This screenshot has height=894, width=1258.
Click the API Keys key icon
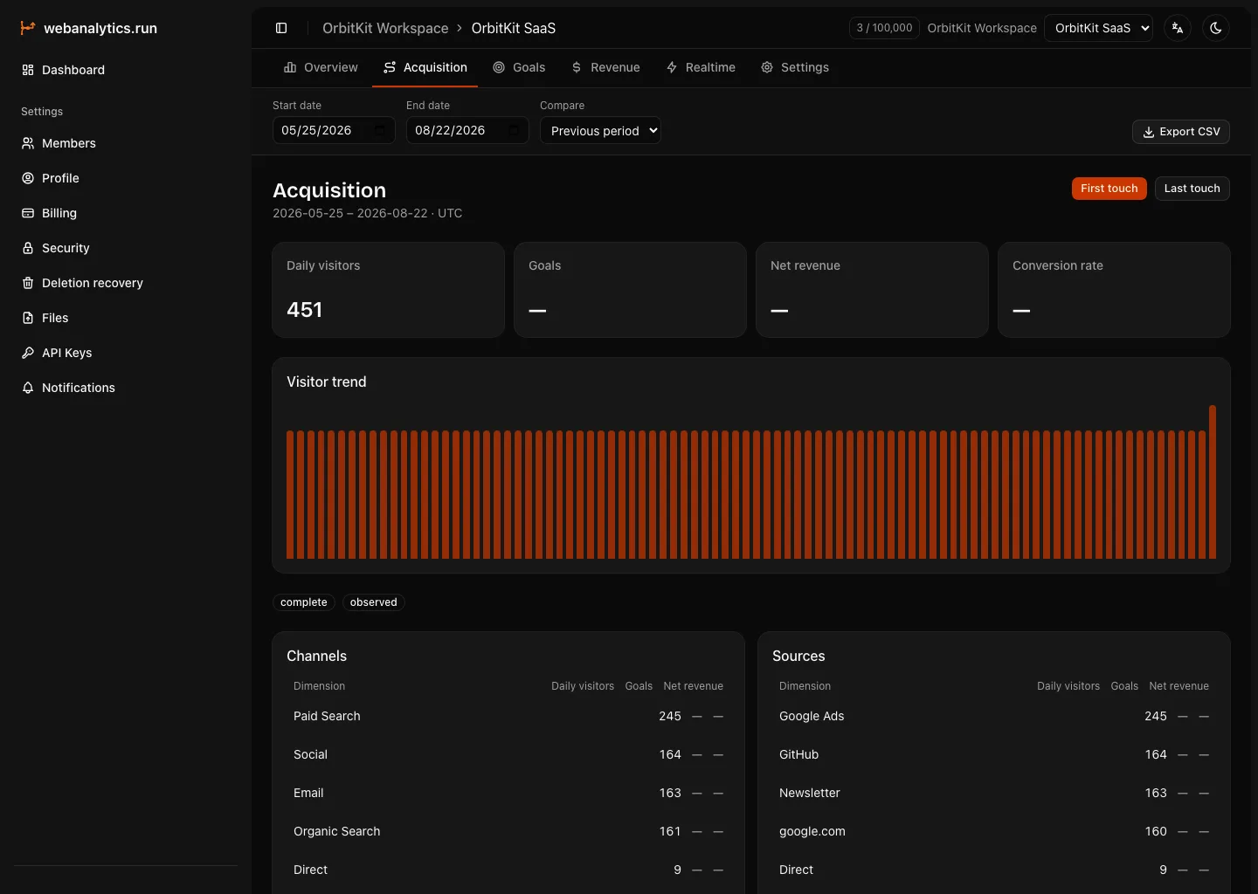[28, 353]
